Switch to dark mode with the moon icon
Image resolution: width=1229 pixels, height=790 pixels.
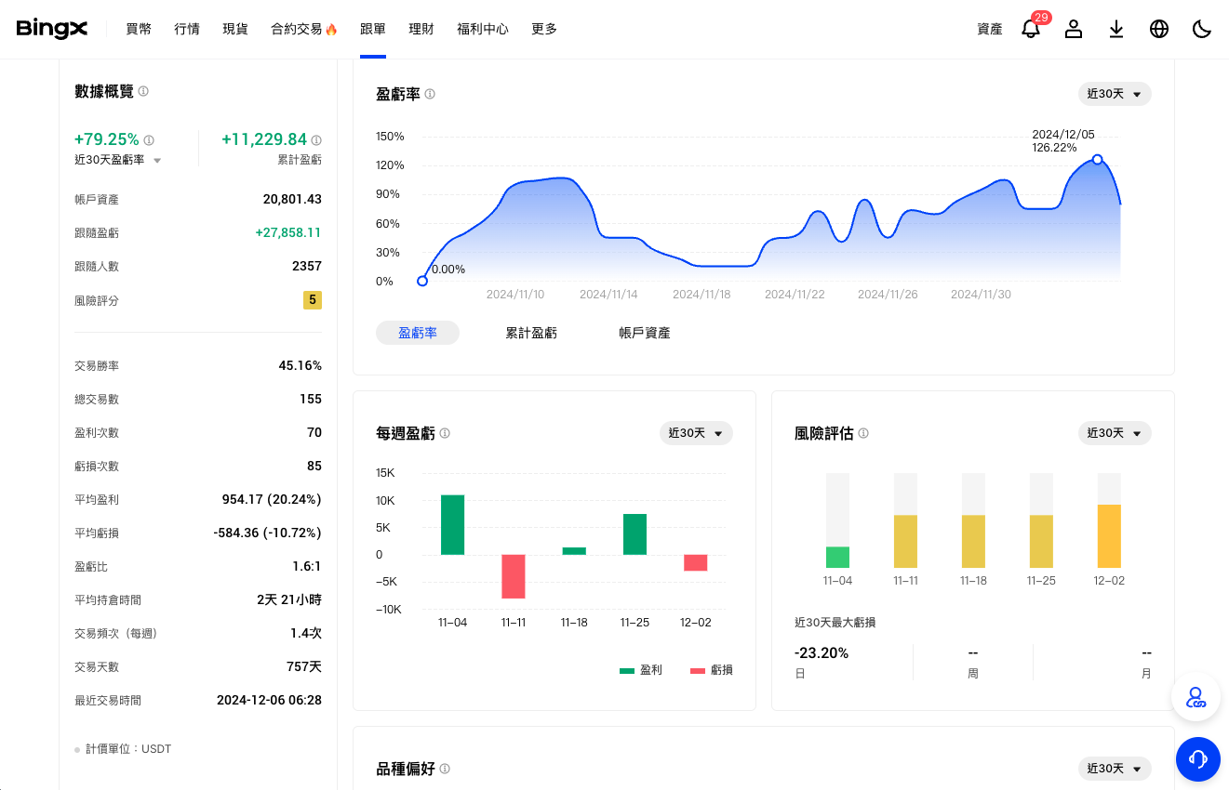(x=1202, y=29)
